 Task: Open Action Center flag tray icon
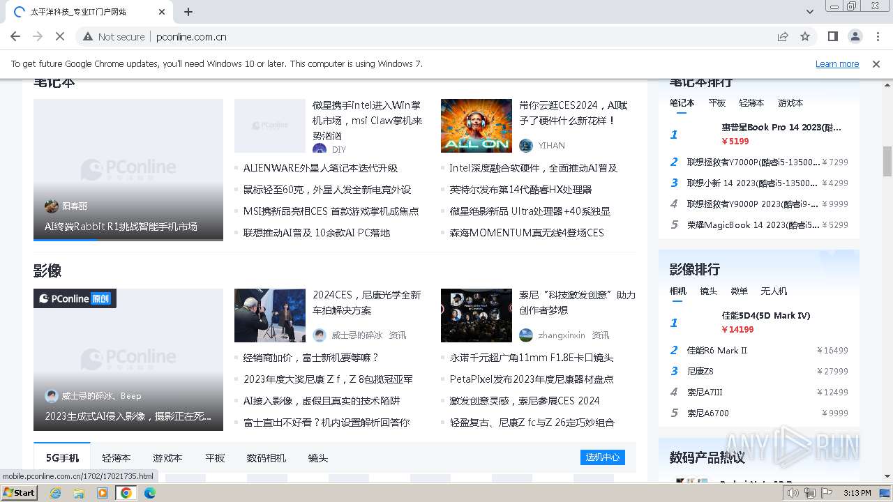[826, 493]
